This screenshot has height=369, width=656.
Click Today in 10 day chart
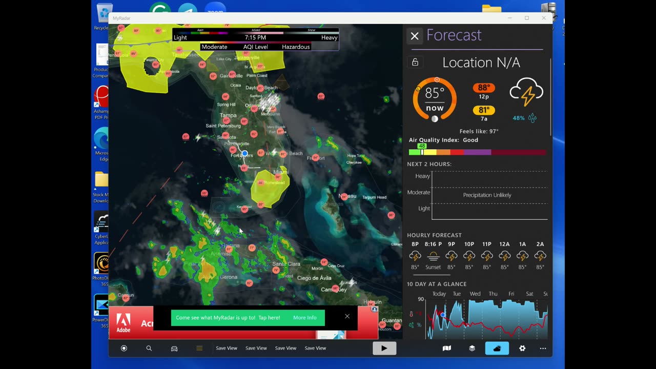439,294
